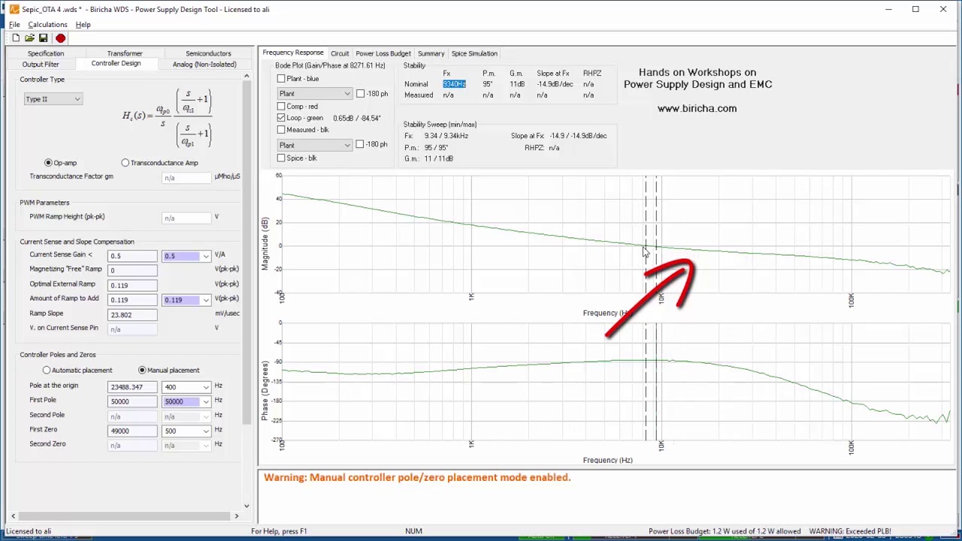The width and height of the screenshot is (962, 541).
Task: Open the lower Plant dropdown under Measured - blk
Action: coord(314,145)
